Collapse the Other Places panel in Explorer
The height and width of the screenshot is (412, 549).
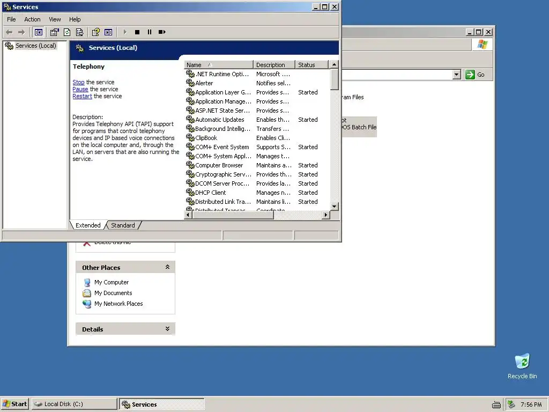[x=167, y=267]
